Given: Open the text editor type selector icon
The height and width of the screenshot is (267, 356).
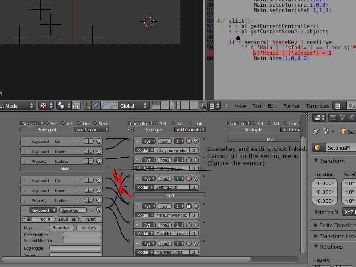Looking at the screenshot, I should tap(214, 106).
